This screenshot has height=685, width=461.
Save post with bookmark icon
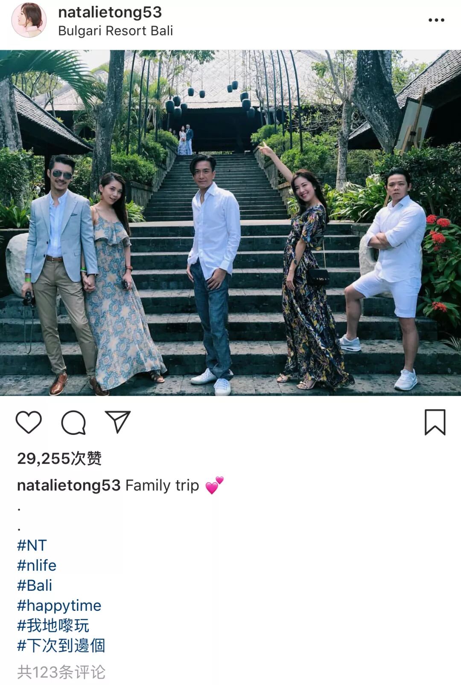pyautogui.click(x=435, y=422)
